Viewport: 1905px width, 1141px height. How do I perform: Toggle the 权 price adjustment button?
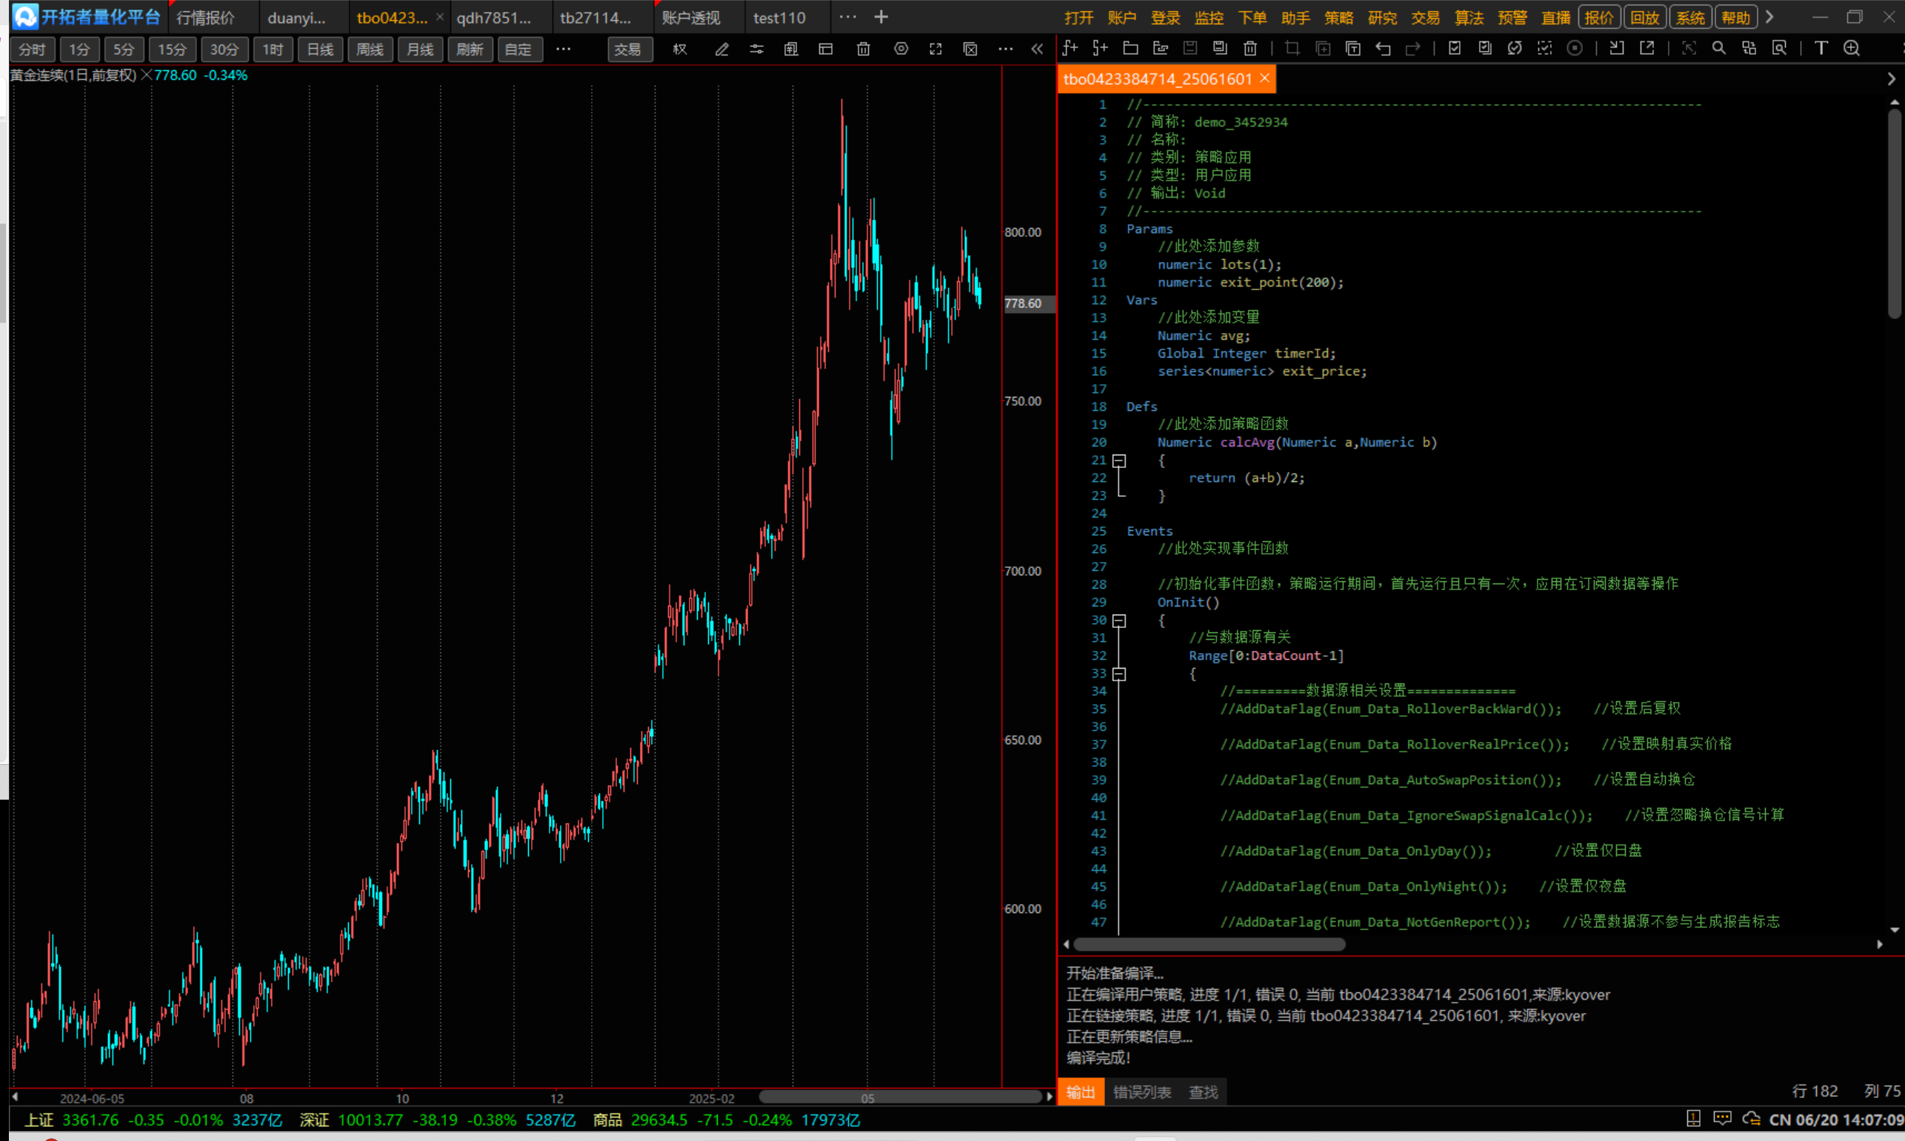coord(680,49)
